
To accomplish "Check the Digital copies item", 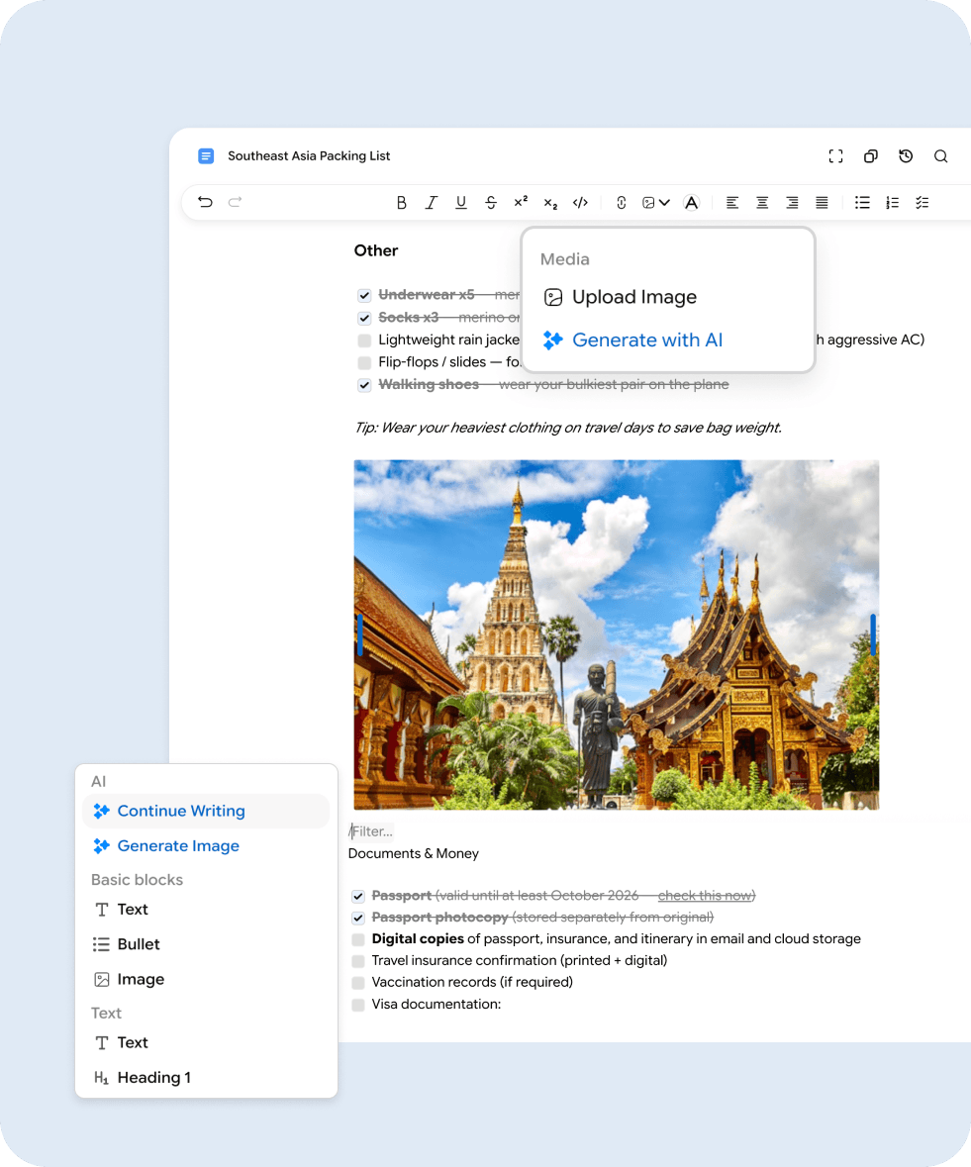I will click(358, 939).
